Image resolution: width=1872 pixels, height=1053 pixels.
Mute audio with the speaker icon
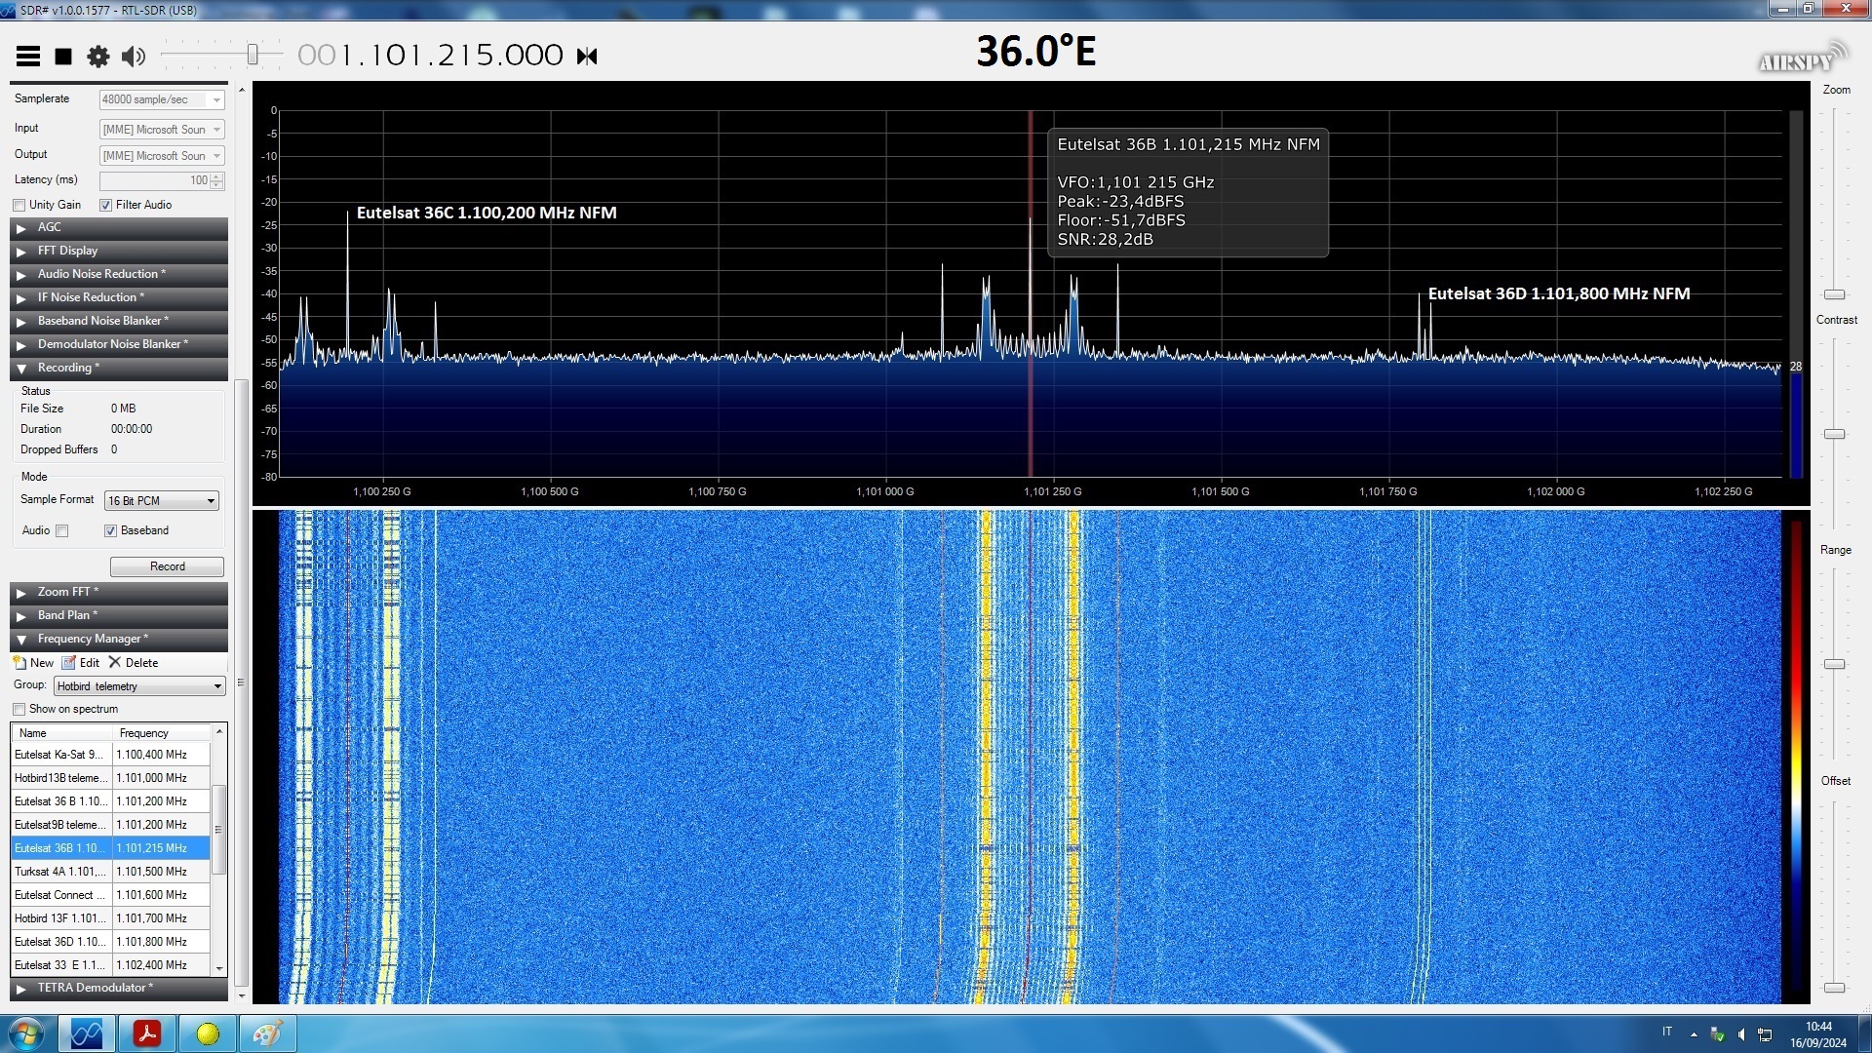[x=134, y=57]
